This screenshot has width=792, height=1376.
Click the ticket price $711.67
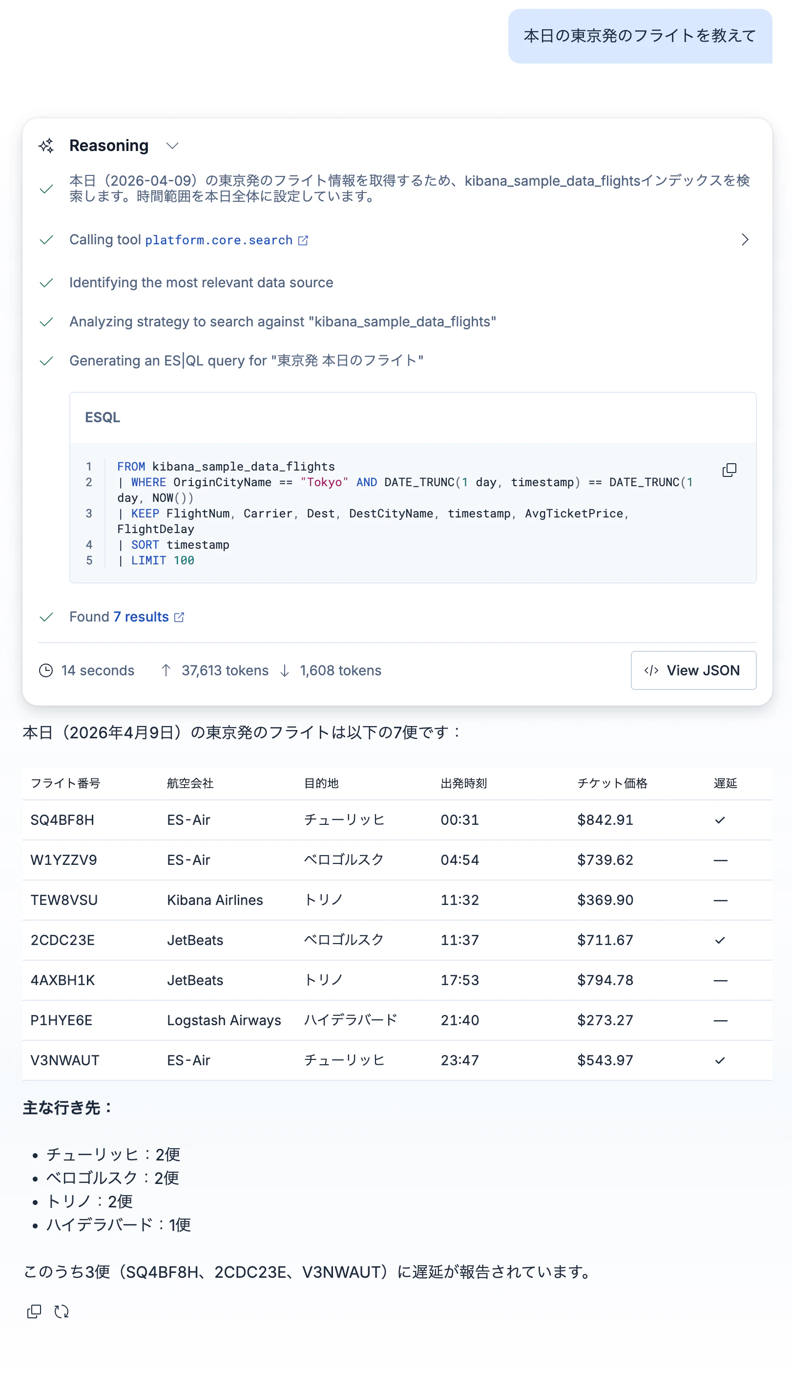[x=605, y=941]
